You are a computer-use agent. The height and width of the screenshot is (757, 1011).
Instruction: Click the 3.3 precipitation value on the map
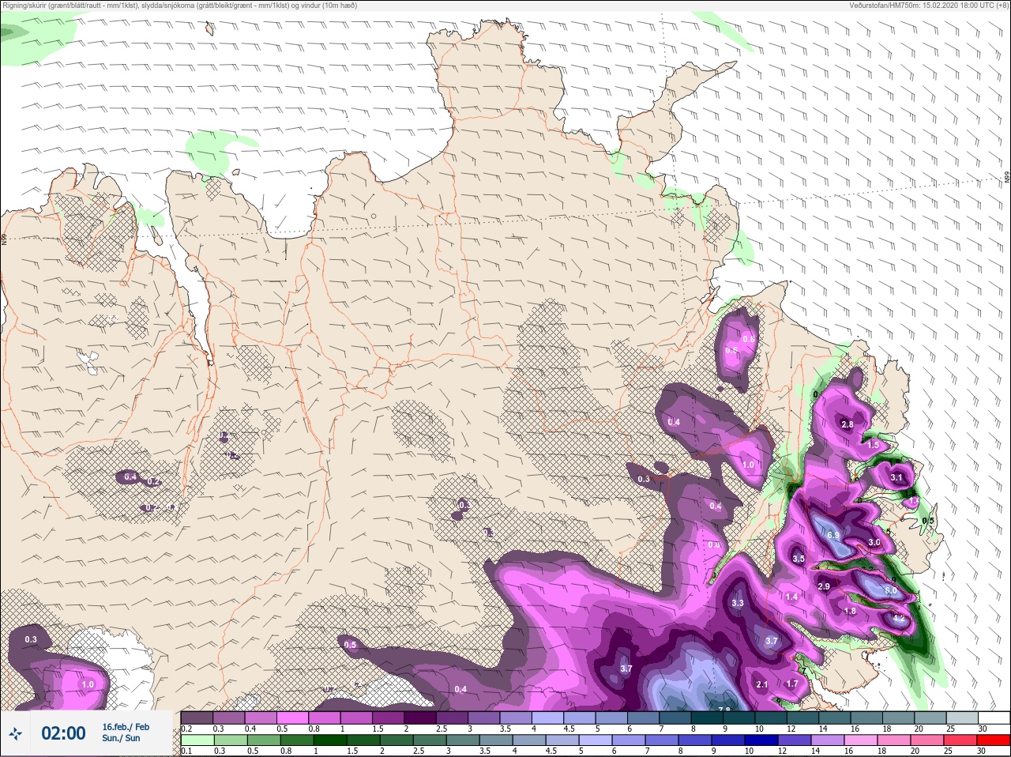coord(737,603)
